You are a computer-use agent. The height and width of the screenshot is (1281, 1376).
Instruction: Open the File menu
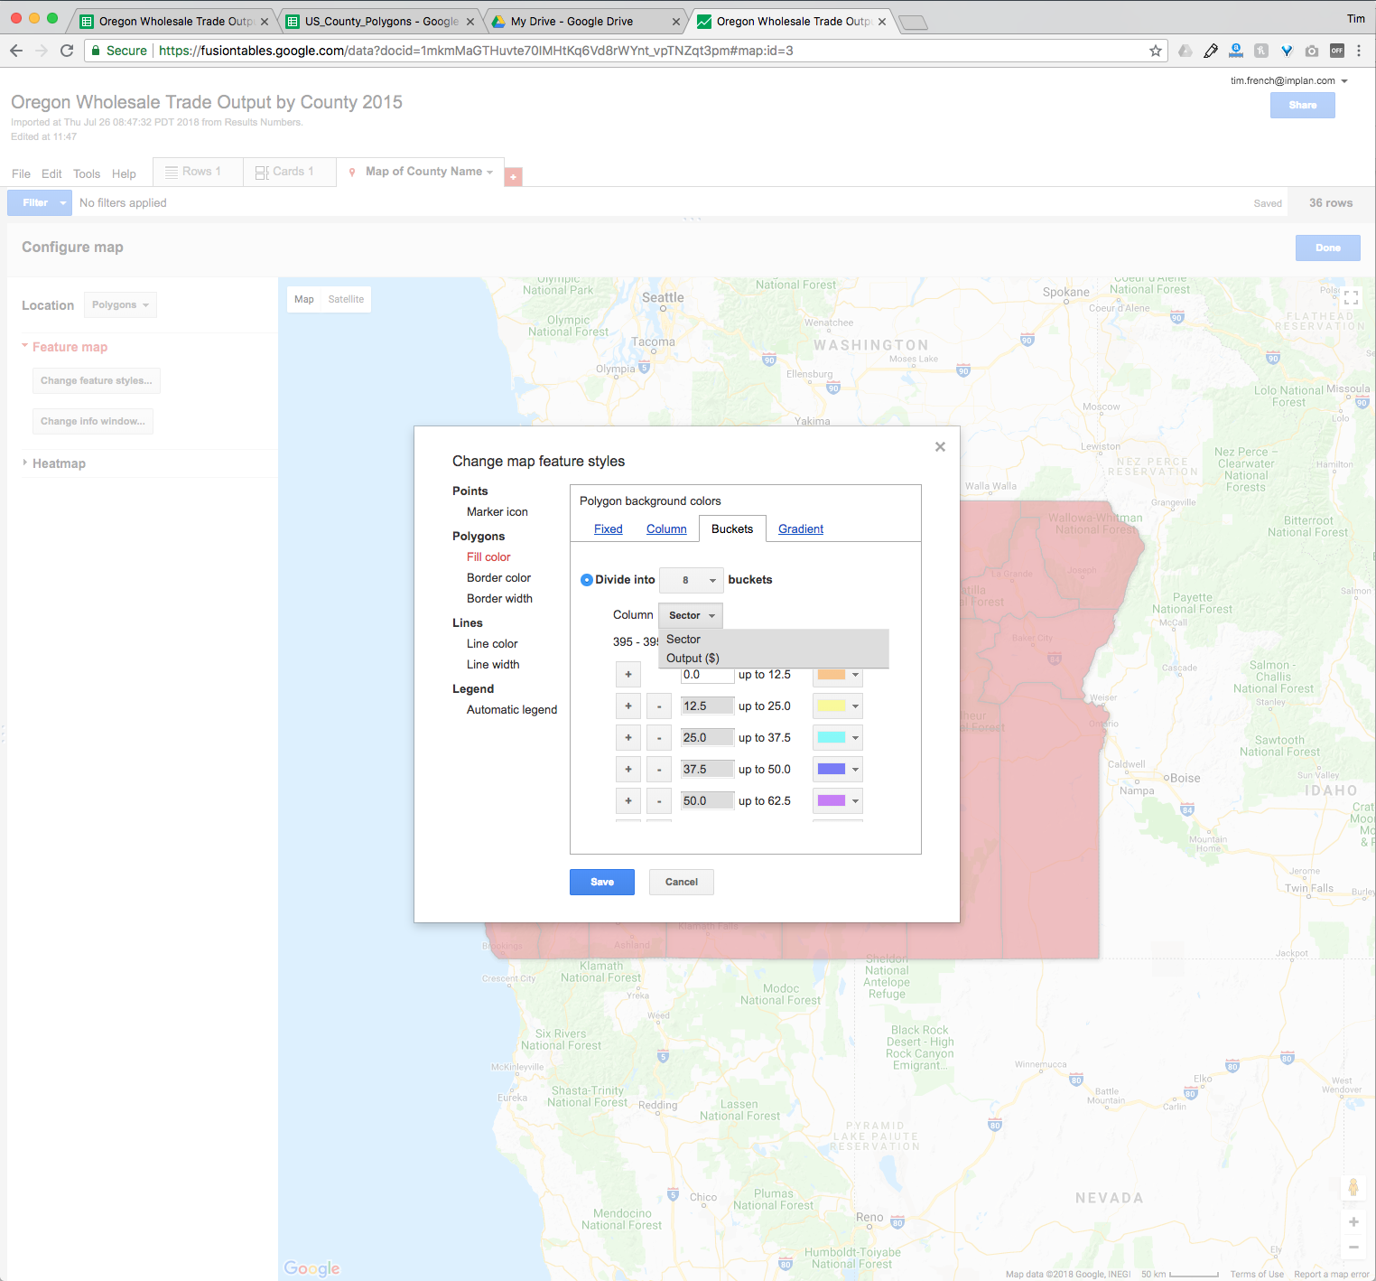pyautogui.click(x=21, y=173)
